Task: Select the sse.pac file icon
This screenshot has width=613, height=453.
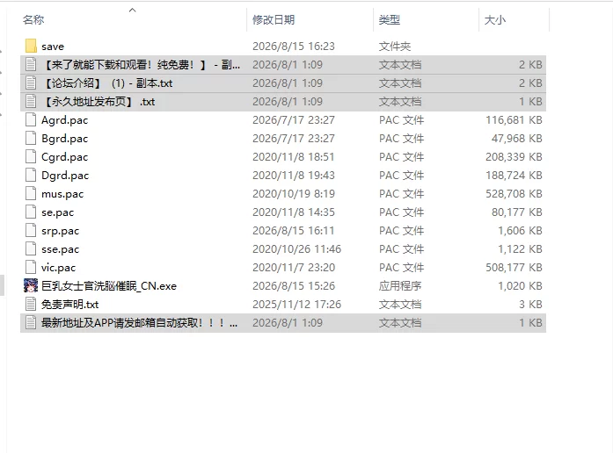Action: (31, 249)
